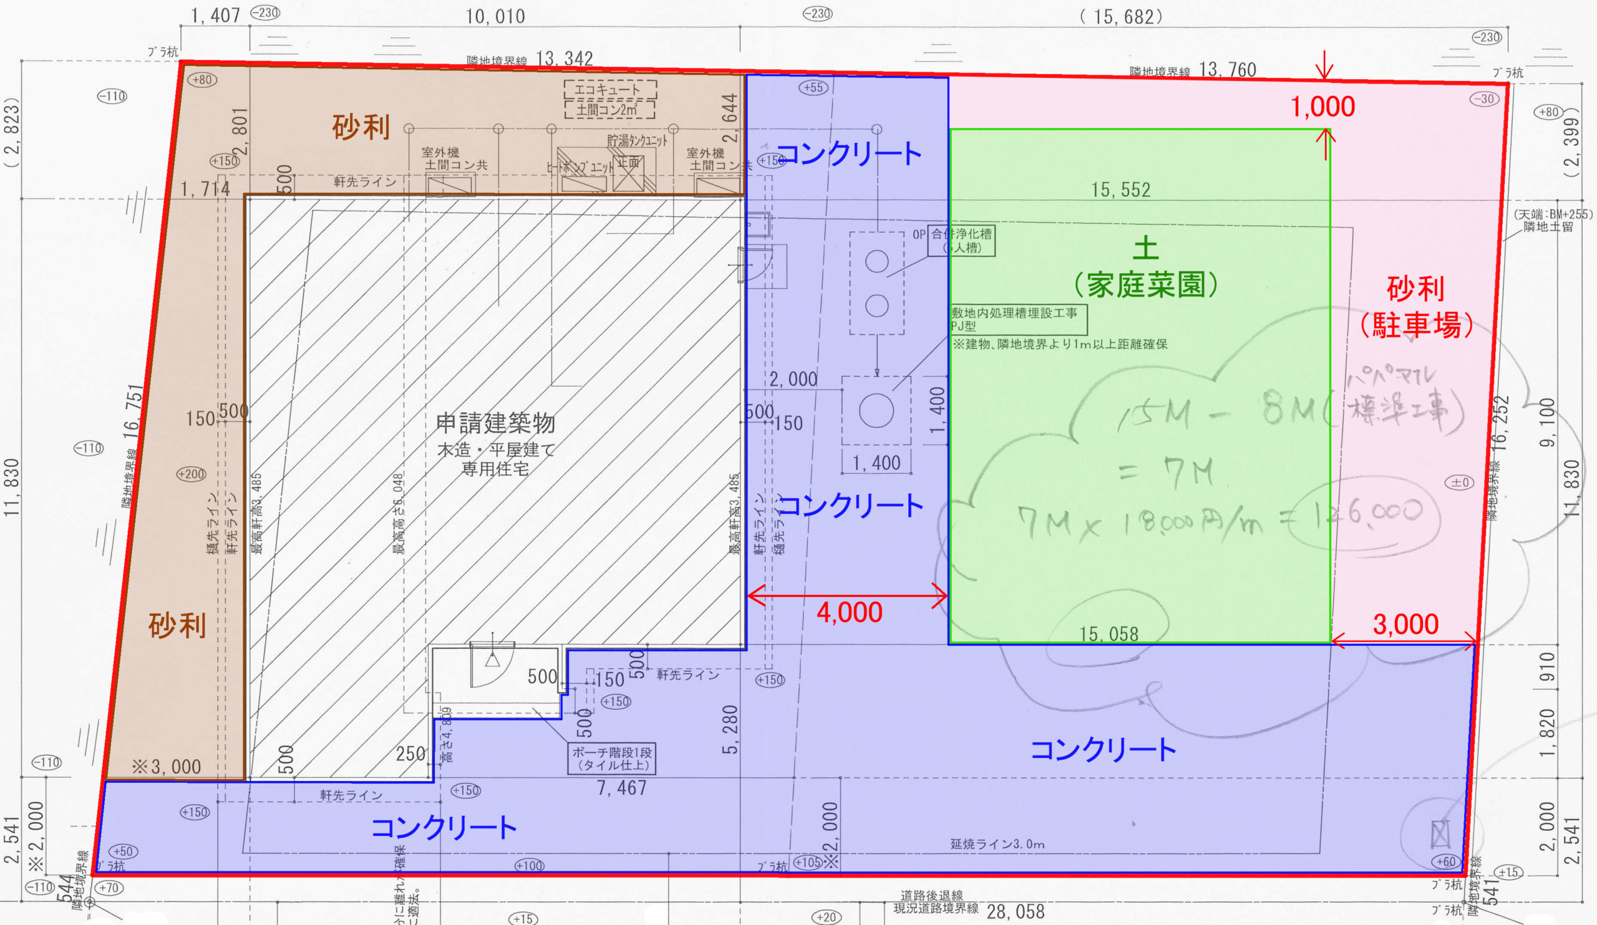Select the +55 elevation marker
Viewport: 1597px width, 925px height.
813,87
